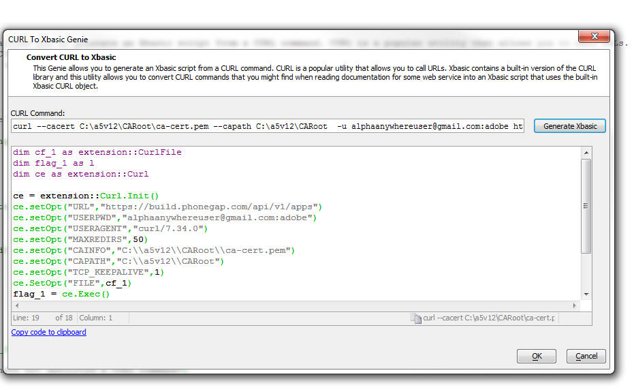Copy code to clipboard link
Viewport: 634px width, 392px height.
(x=48, y=332)
